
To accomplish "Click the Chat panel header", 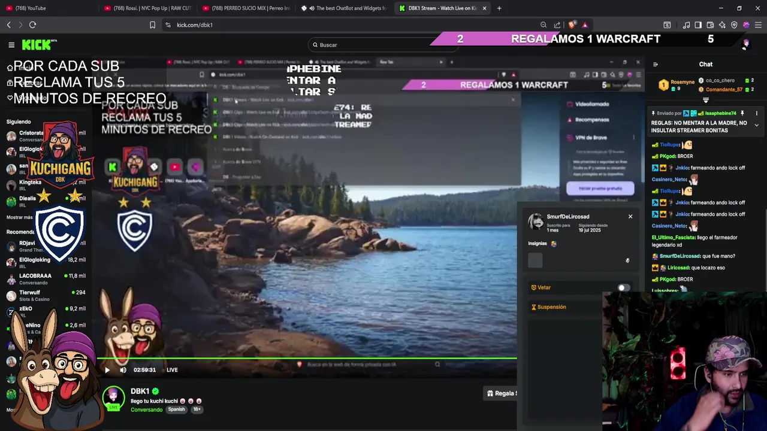I will (x=705, y=64).
